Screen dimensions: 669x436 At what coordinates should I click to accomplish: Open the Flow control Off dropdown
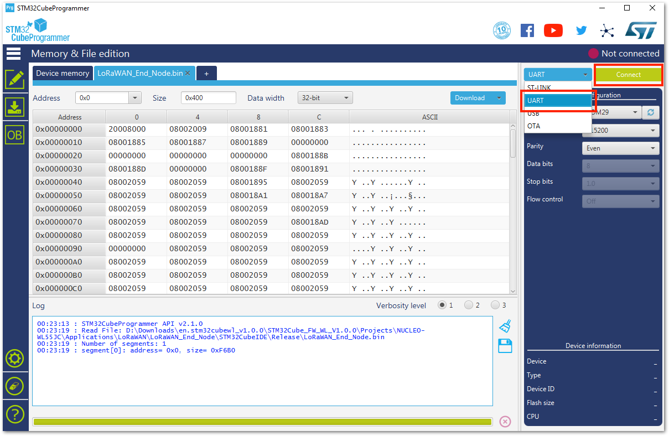pos(621,201)
